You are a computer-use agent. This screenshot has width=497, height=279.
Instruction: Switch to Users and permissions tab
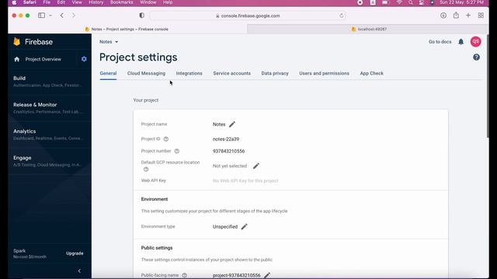324,73
